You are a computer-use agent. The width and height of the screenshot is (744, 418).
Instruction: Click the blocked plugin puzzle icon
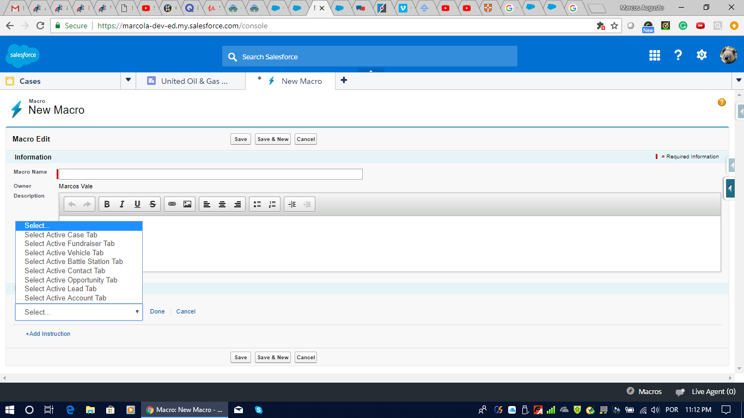(601, 26)
